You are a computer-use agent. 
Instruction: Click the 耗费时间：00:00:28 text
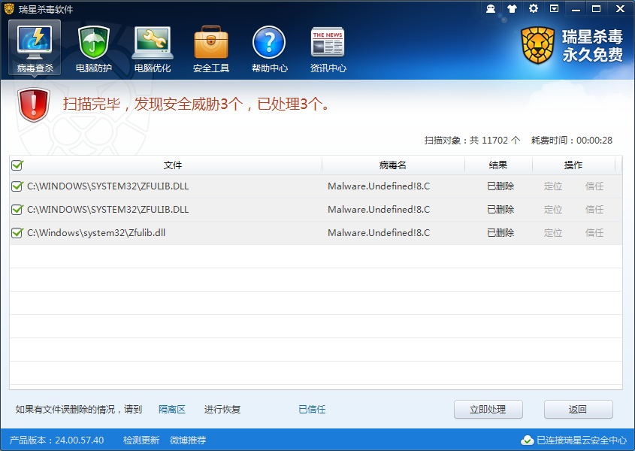[x=572, y=141]
